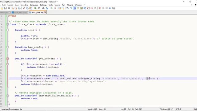Click the 'return $this->content;' line 25 text
The width and height of the screenshot is (197, 111).
[x=37, y=84]
